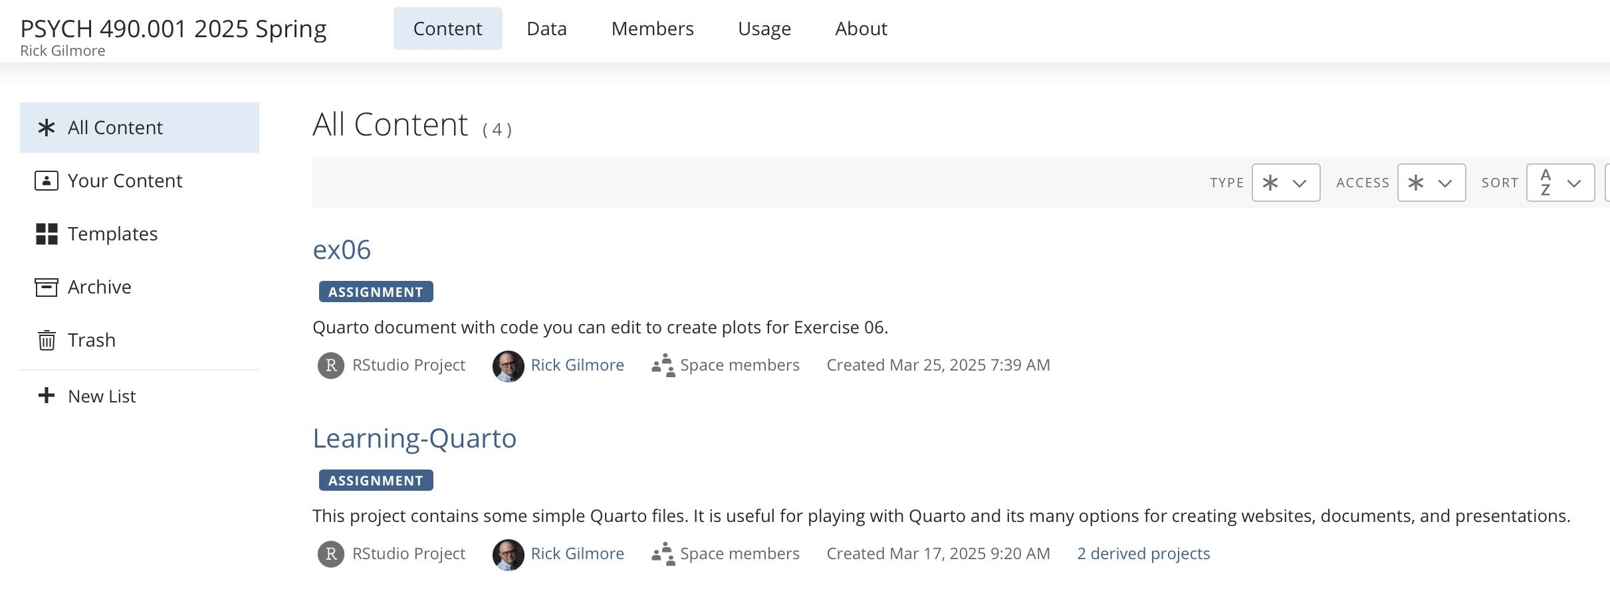Expand the SORT order dropdown
Viewport: 1610px width, 599px height.
click(x=1559, y=183)
